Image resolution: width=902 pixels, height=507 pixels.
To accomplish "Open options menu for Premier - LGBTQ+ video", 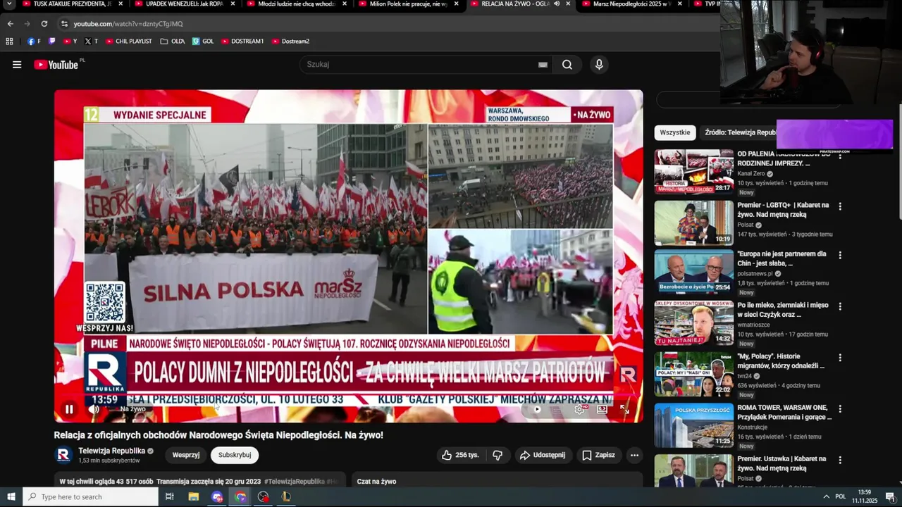I will 840,206.
